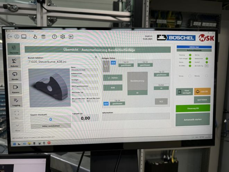Viewport: 229px width, 172px height.
Task: Click the QUITTIEREN button
Action: (x=202, y=100)
